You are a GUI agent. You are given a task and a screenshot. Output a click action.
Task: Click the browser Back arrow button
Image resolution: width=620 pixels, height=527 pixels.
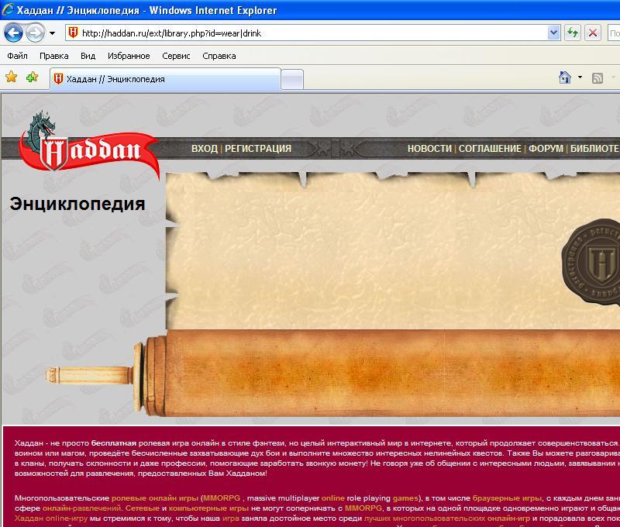13,33
